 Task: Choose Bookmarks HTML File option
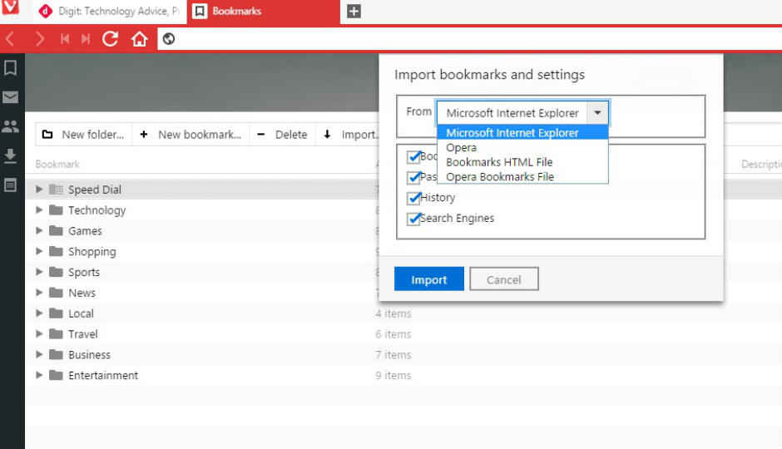(522, 162)
